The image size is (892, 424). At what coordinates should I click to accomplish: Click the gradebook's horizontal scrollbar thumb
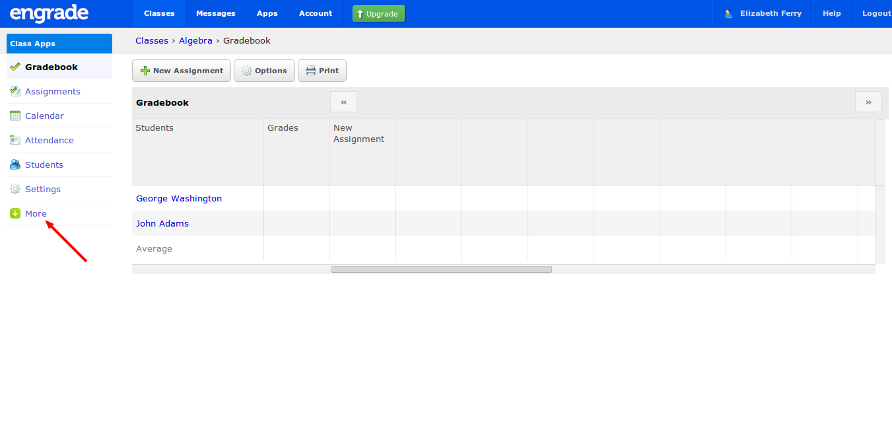[442, 269]
